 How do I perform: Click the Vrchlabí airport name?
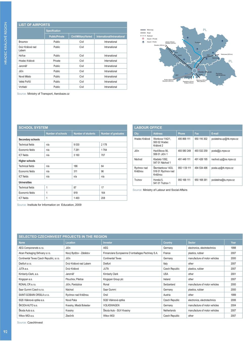coord(24,87)
